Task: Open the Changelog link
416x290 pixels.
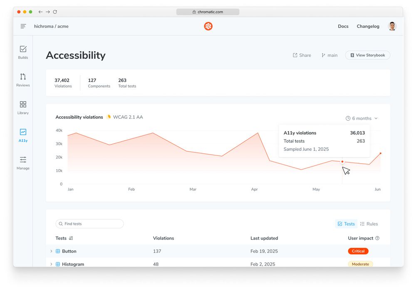Action: pos(368,26)
